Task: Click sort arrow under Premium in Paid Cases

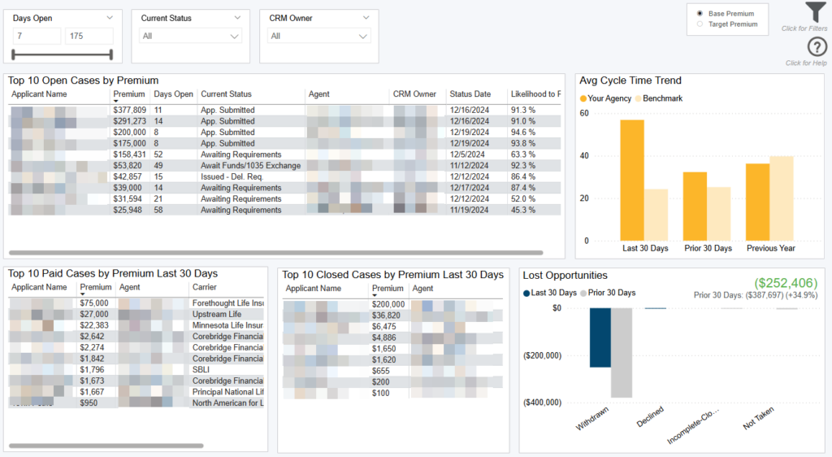Action: (83, 294)
